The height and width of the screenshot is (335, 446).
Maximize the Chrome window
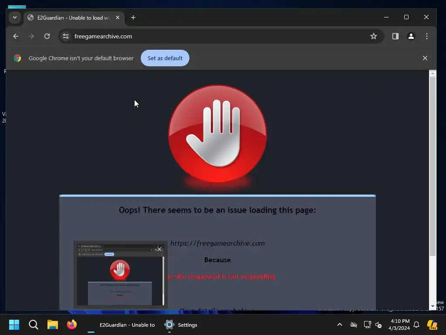point(406,17)
